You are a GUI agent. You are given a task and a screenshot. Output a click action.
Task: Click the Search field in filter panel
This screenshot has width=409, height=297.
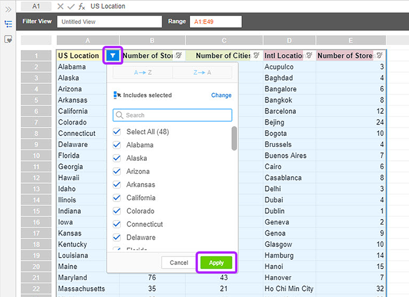click(173, 115)
